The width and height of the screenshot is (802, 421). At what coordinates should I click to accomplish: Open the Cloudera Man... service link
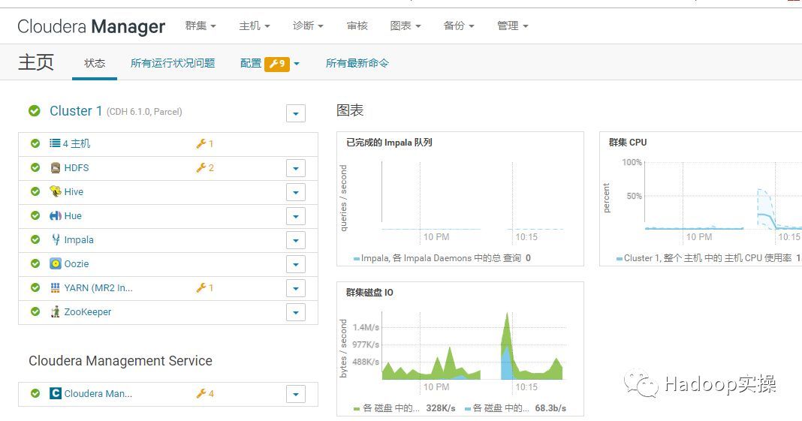98,393
